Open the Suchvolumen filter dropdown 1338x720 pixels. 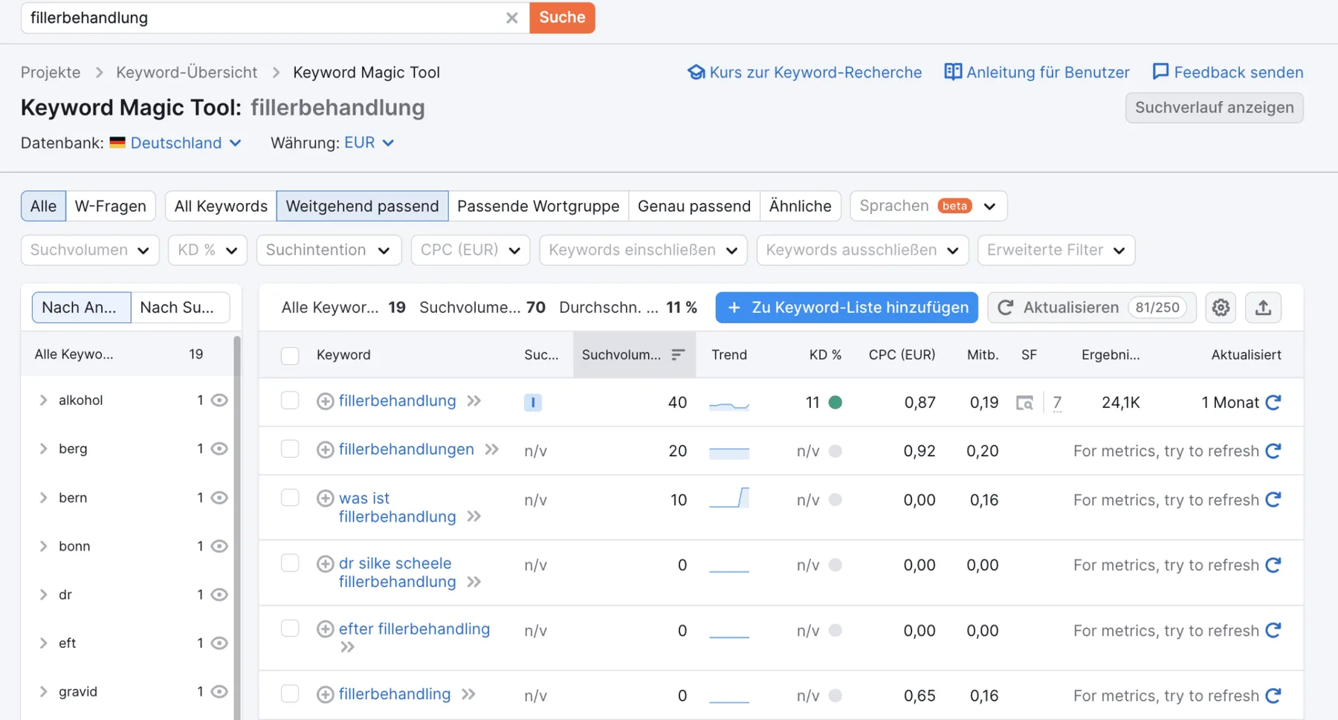[90, 250]
